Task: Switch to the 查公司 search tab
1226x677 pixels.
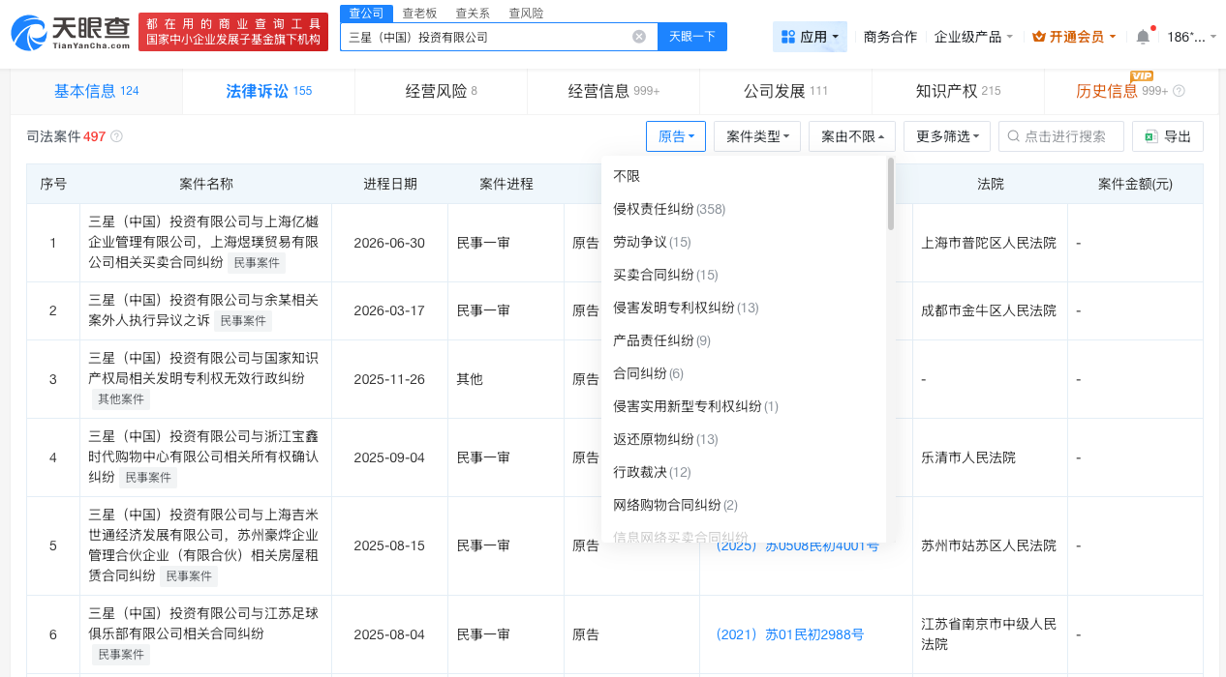Action: pyautogui.click(x=366, y=13)
